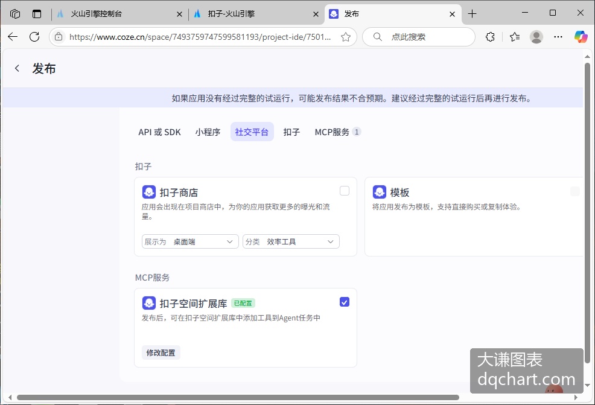Go back with the browser back arrow

click(13, 37)
